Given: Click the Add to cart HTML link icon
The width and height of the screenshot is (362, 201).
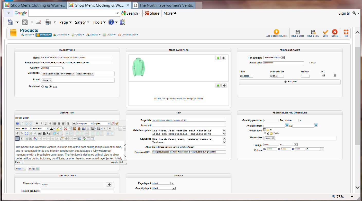Looking at the screenshot, I should (x=276, y=32).
